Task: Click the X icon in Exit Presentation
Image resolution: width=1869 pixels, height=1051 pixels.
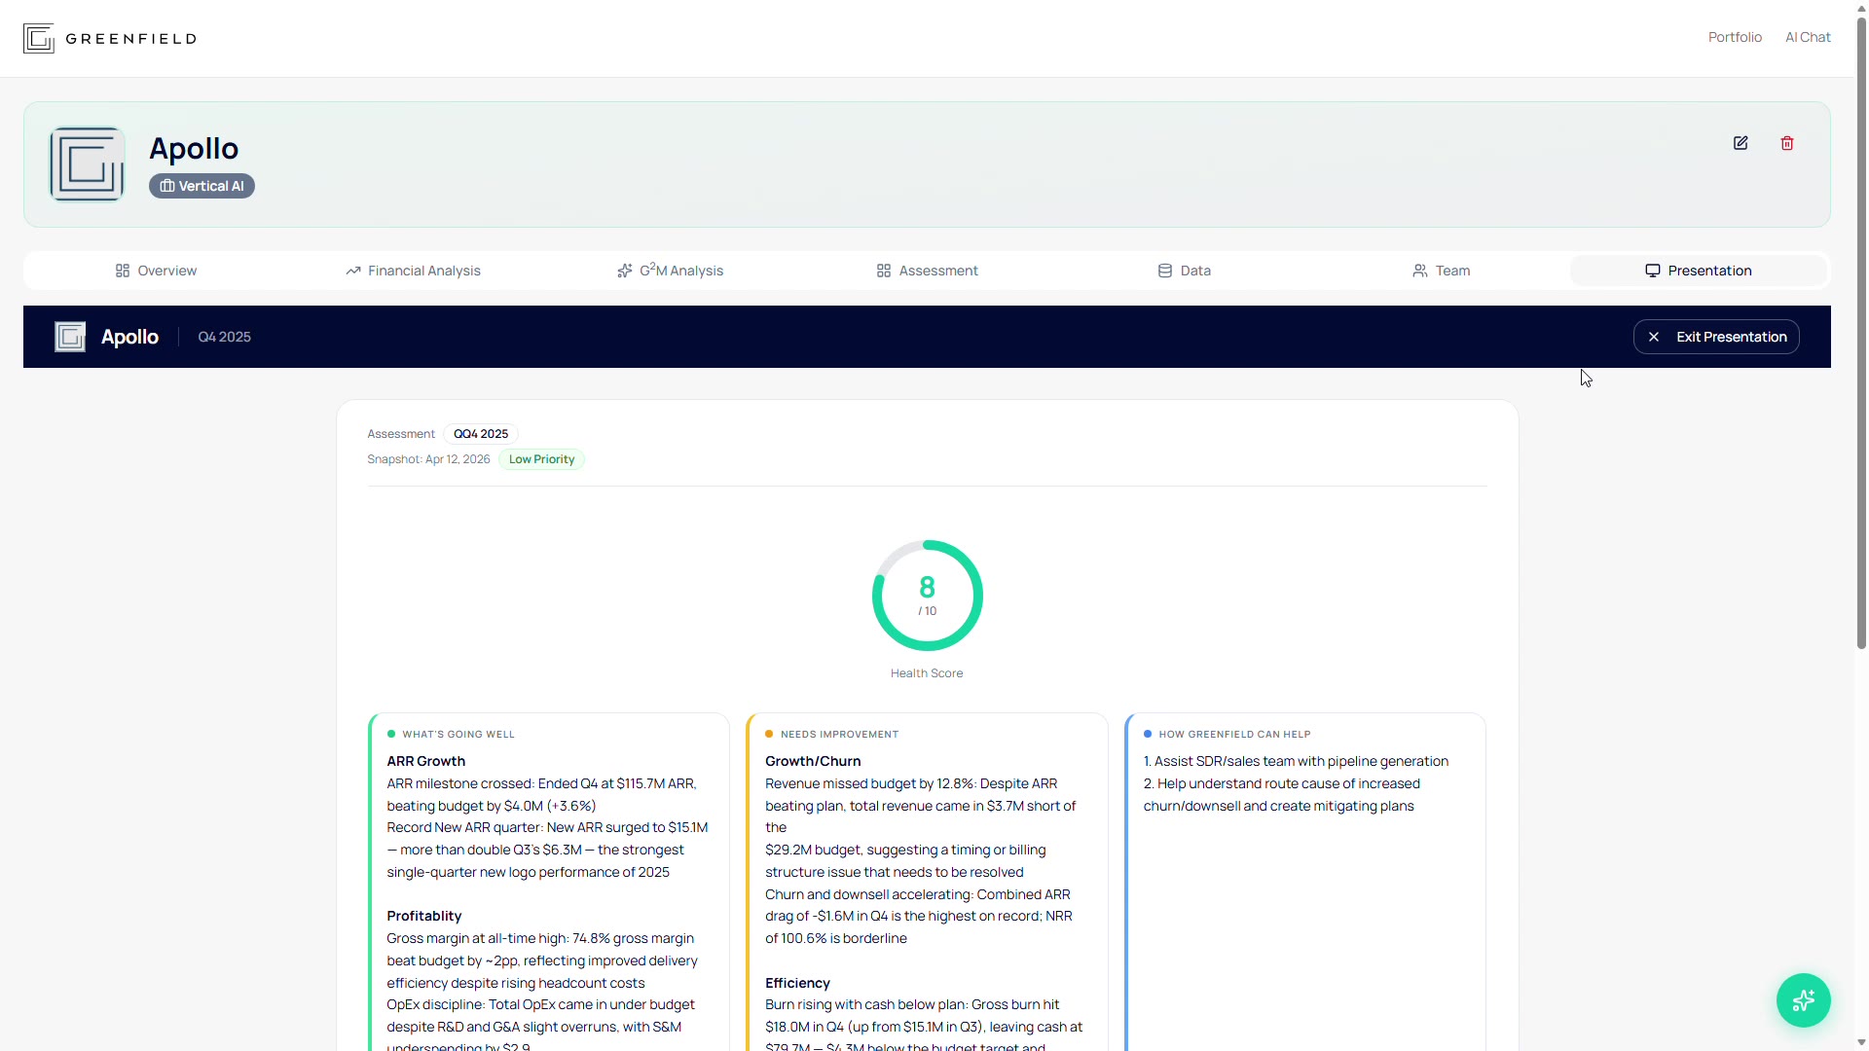Action: [x=1654, y=337]
